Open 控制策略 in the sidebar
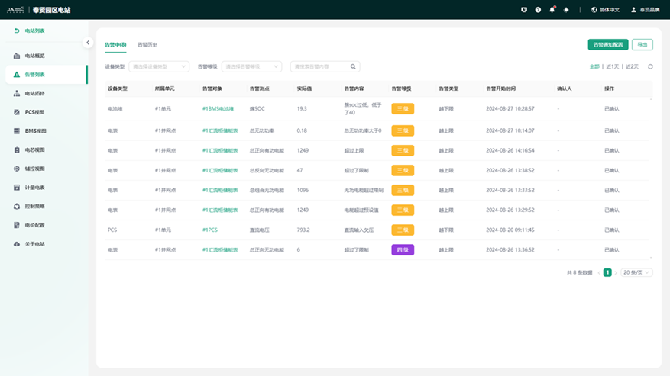The image size is (670, 376). coord(34,206)
